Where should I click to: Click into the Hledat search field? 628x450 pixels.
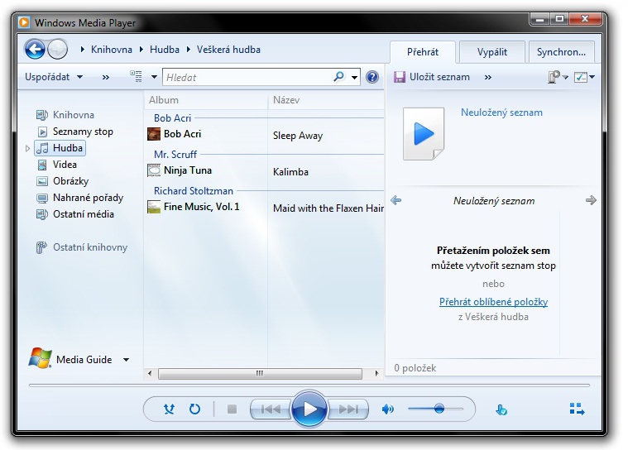point(248,77)
